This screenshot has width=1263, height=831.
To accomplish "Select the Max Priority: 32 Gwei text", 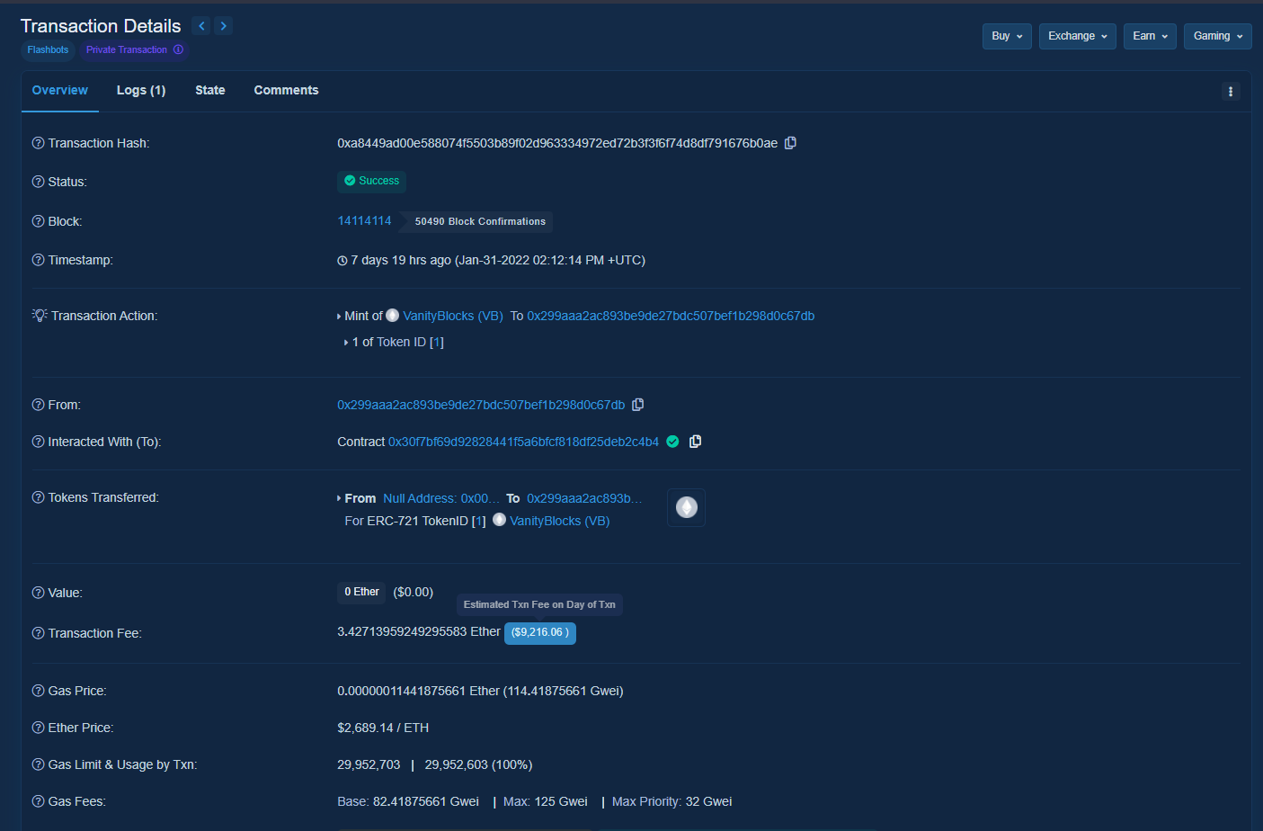I will [x=672, y=801].
